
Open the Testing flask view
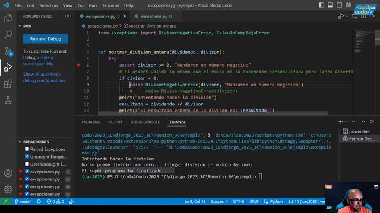click(x=8, y=100)
